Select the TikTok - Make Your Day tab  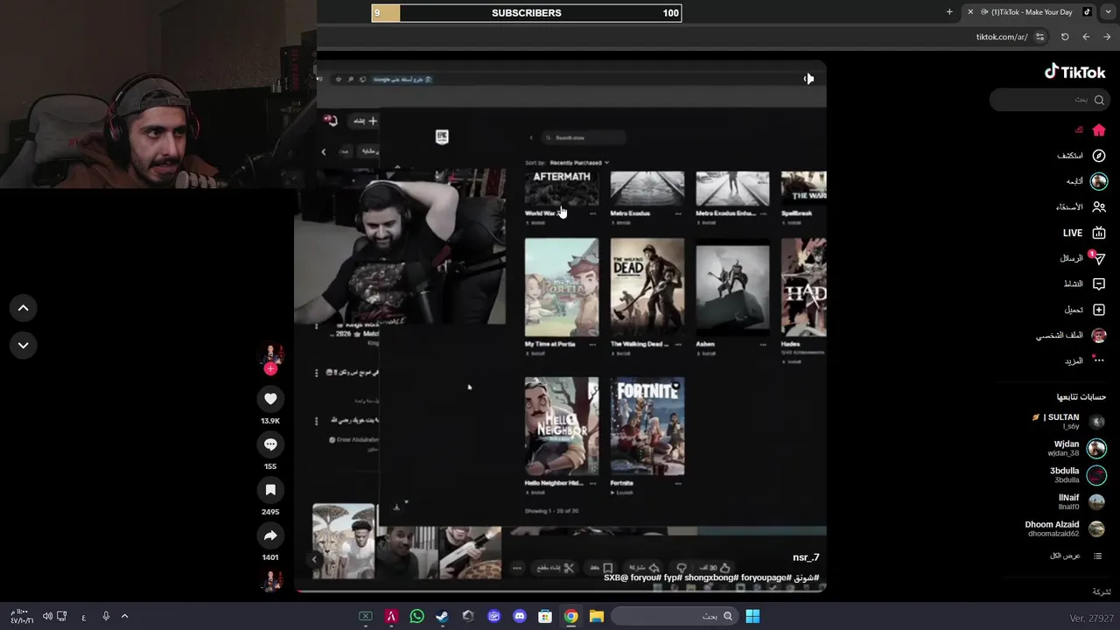click(x=1032, y=12)
